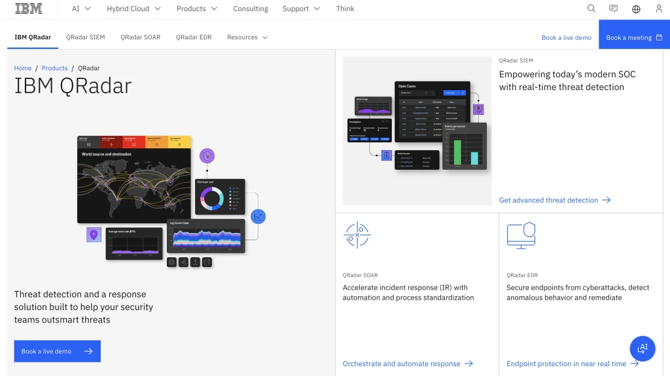
Task: Expand the Resources dropdown chevron
Action: pyautogui.click(x=265, y=37)
